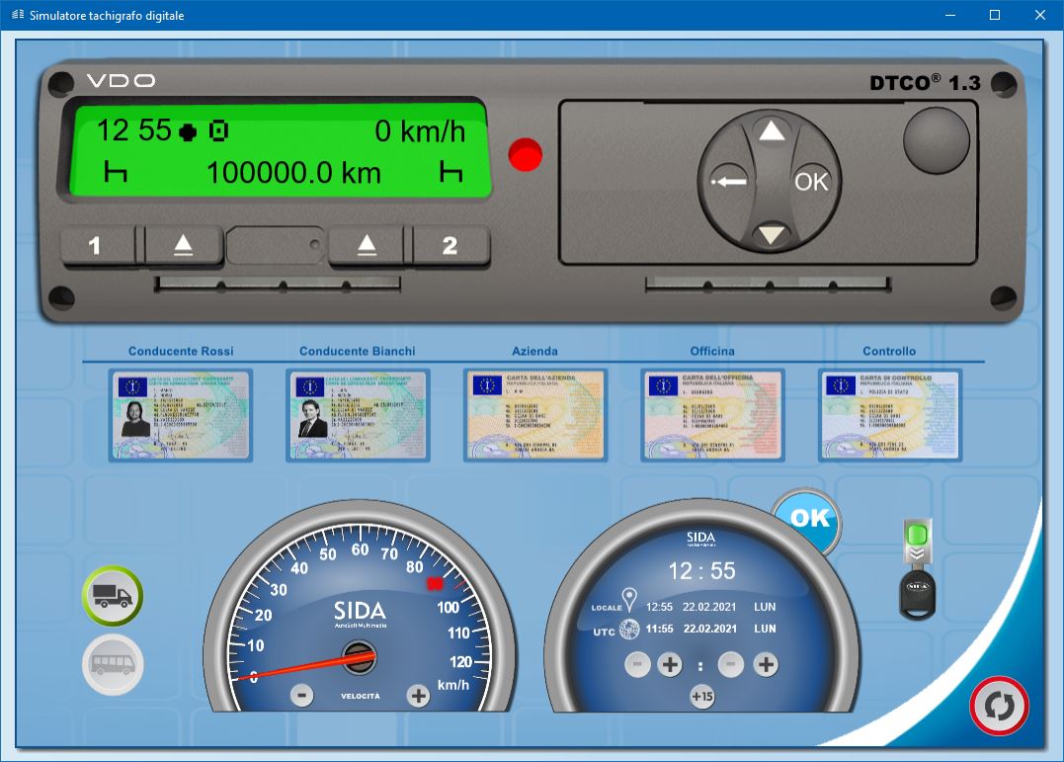This screenshot has height=762, width=1064.
Task: Increase speed with the Velocità plus button
Action: [x=419, y=696]
